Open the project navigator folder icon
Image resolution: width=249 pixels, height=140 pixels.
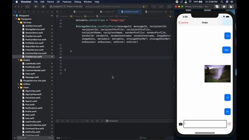pos(15,12)
